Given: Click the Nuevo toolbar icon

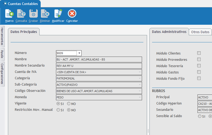Looking at the screenshot, I should (9, 13).
